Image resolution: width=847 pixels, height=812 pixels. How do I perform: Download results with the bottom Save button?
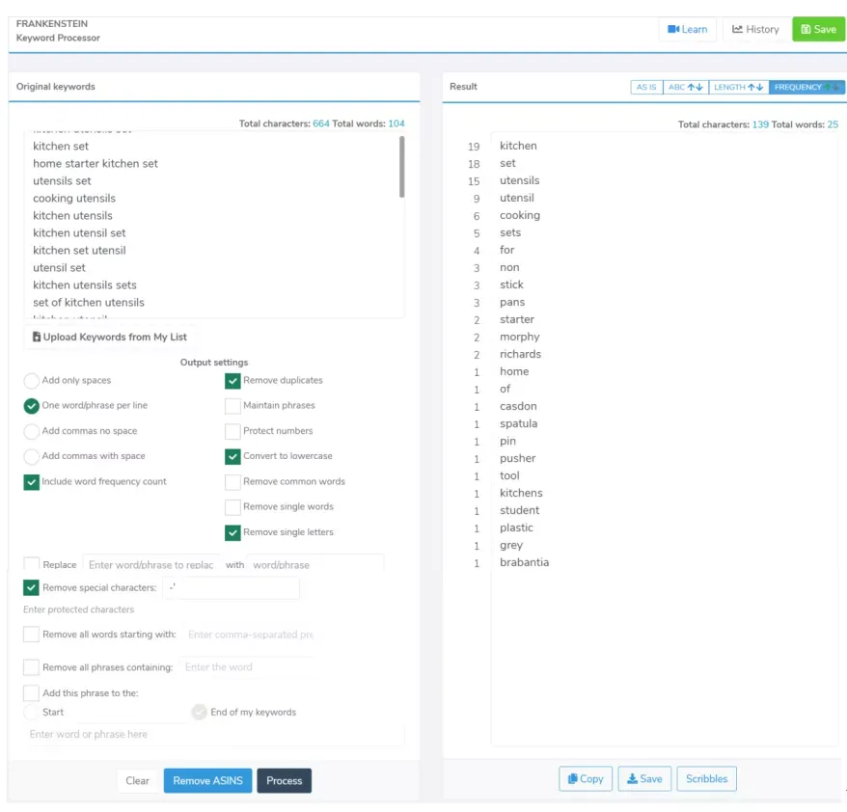point(644,778)
